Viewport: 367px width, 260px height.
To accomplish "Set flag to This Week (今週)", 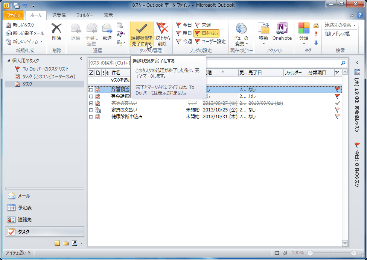I will tap(184, 42).
